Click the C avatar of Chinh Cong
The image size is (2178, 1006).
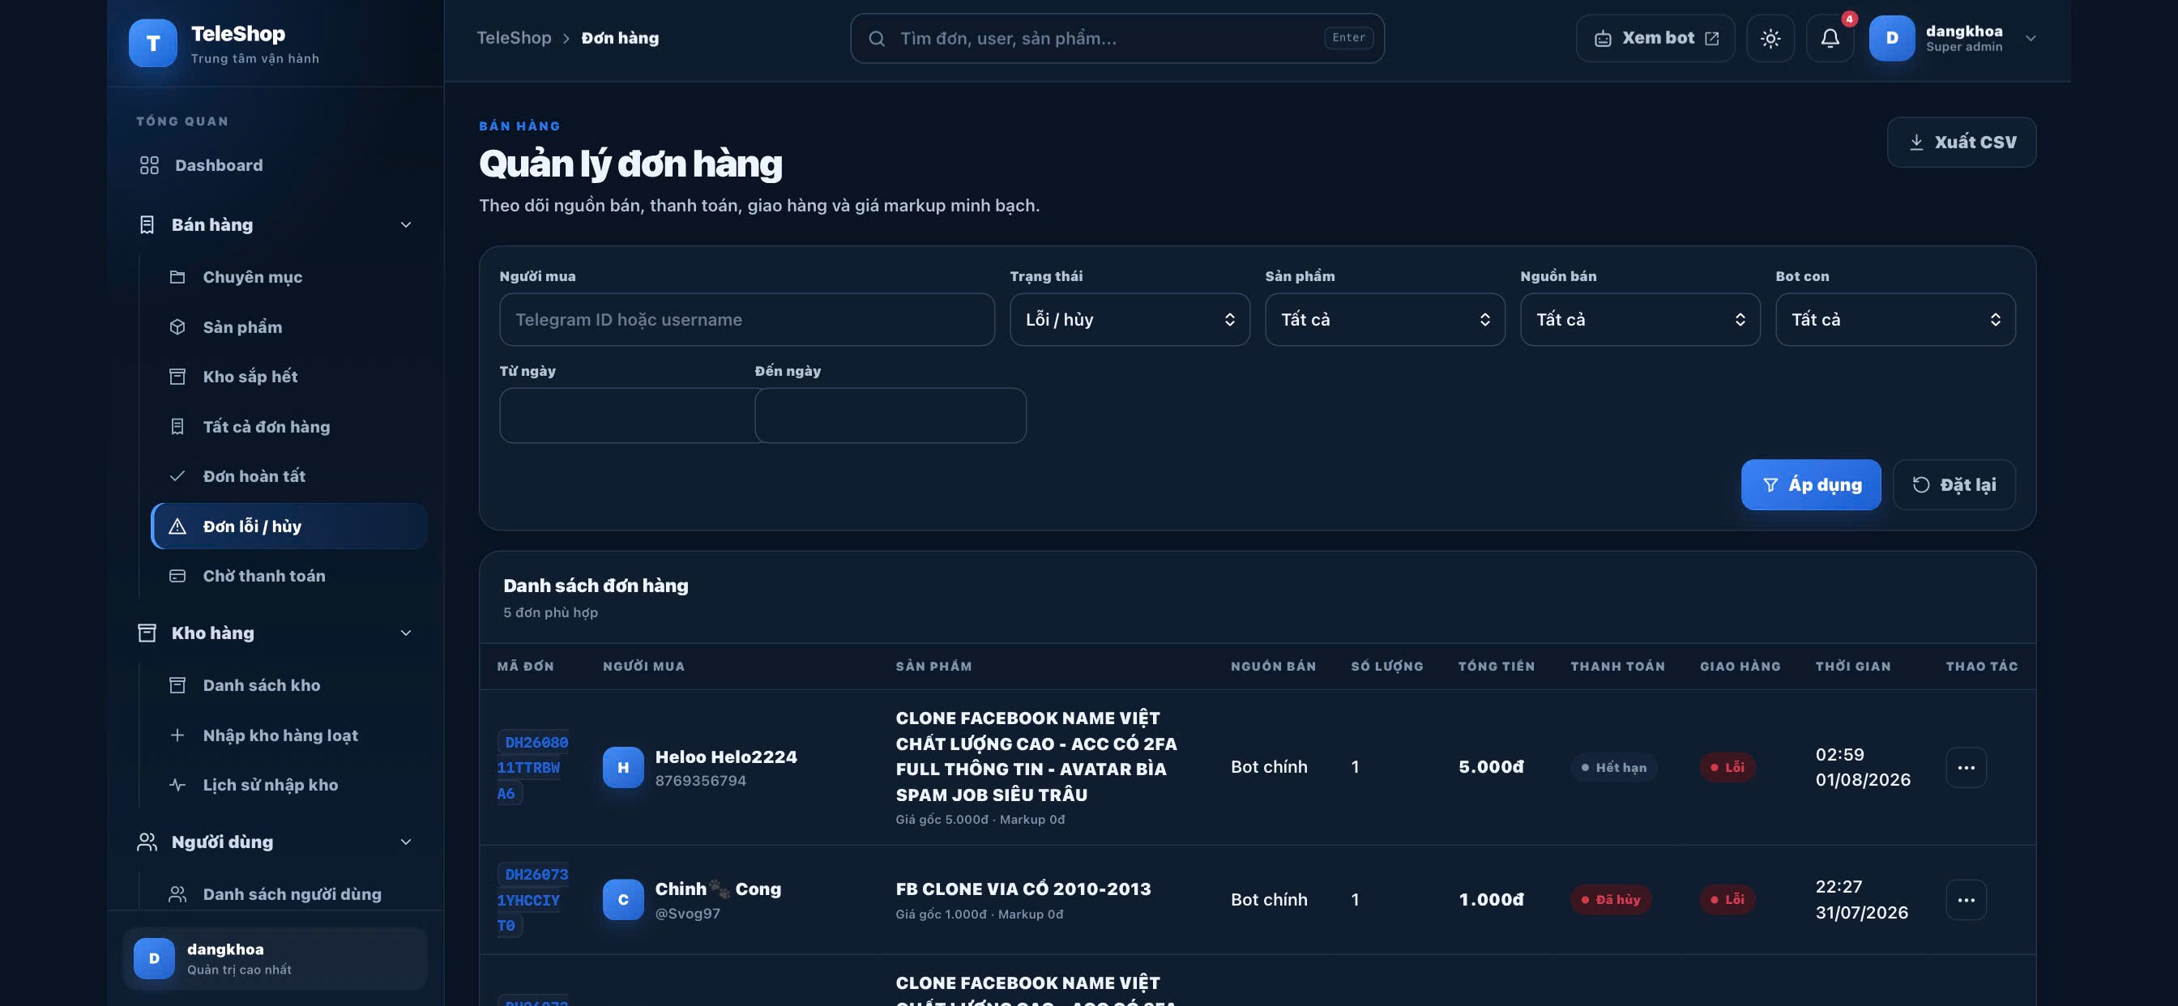[x=623, y=899]
